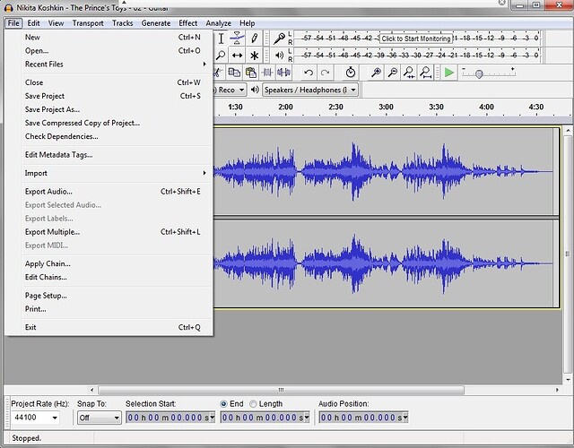This screenshot has width=574, height=448.
Task: Click the playback meter speaker icon
Action: [x=279, y=56]
